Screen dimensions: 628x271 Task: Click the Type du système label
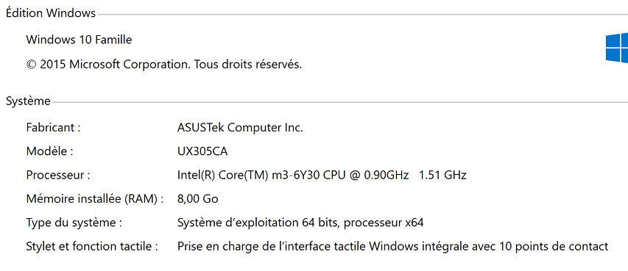(74, 223)
